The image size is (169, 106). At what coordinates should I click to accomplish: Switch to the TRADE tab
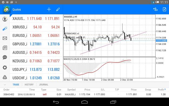pos(16,85)
